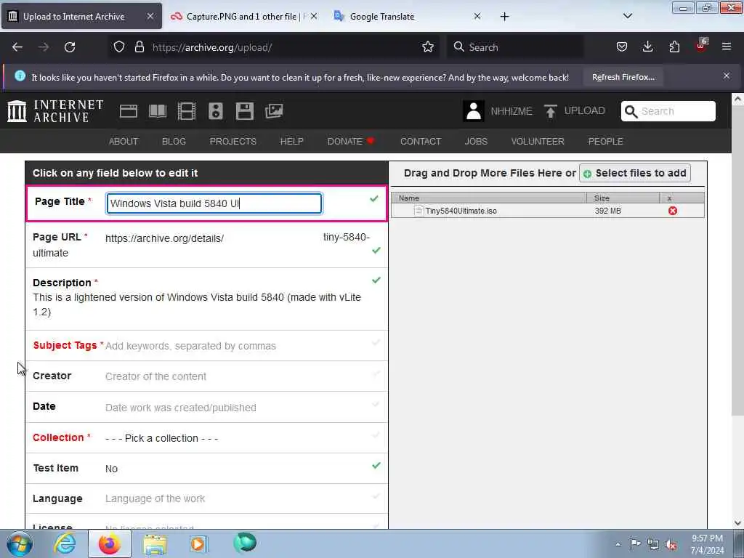744x558 pixels.
Task: Open the extensions puzzle icon
Action: (674, 47)
